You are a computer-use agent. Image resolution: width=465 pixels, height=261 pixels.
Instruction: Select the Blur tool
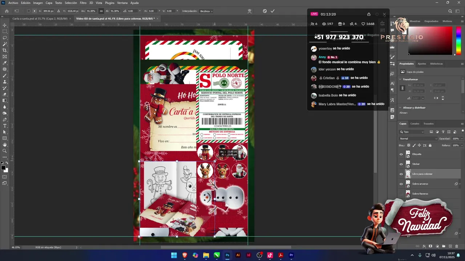5,107
